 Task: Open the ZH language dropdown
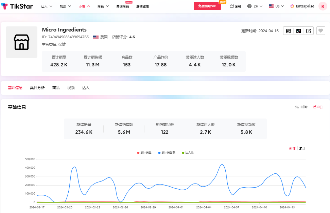pos(258,6)
